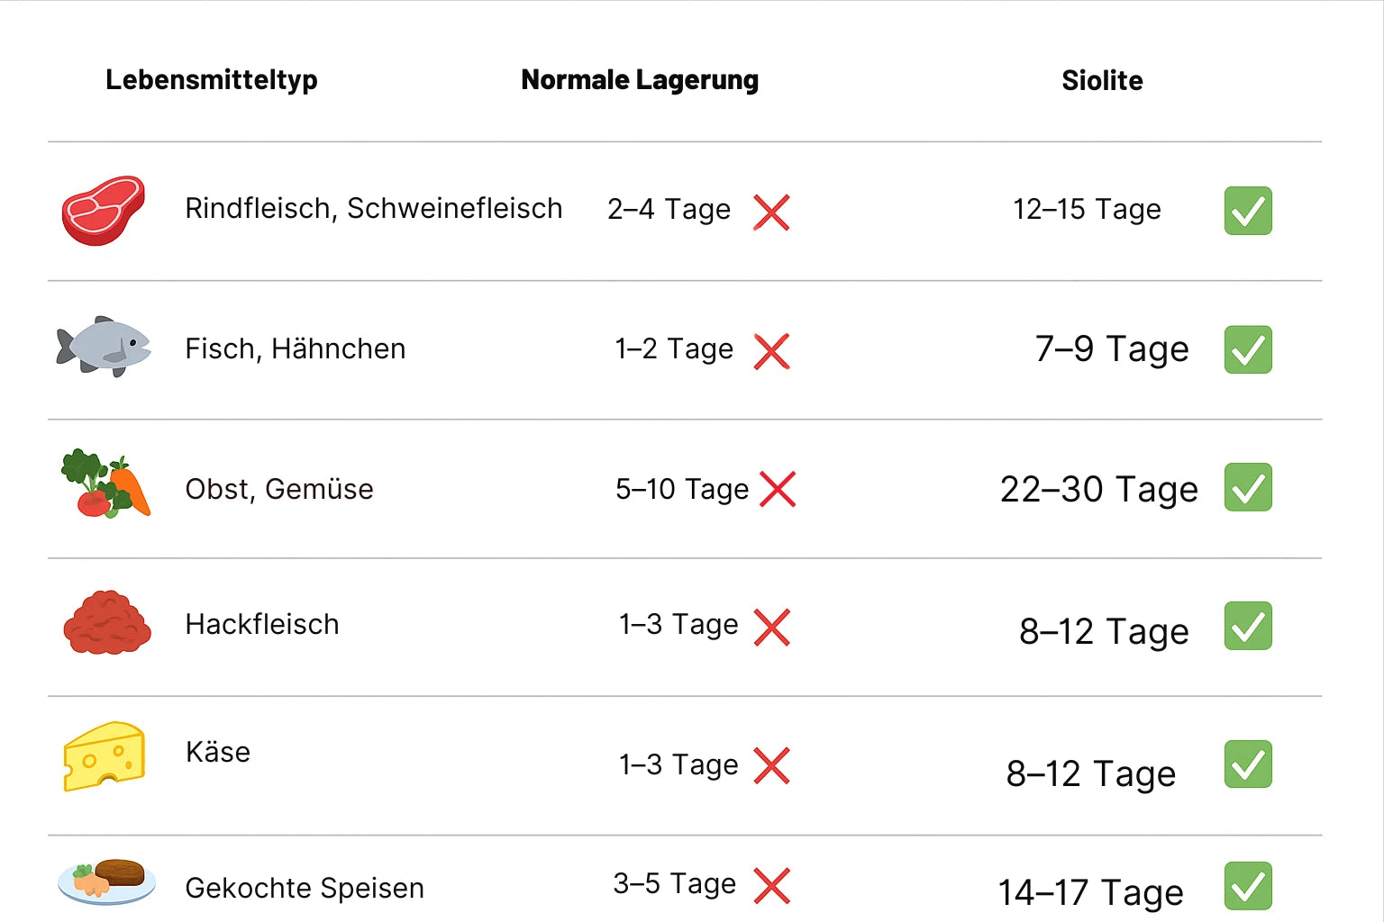Screen dimensions: 1384x922
Task: Click the Siolite column header
Action: pos(1102,81)
